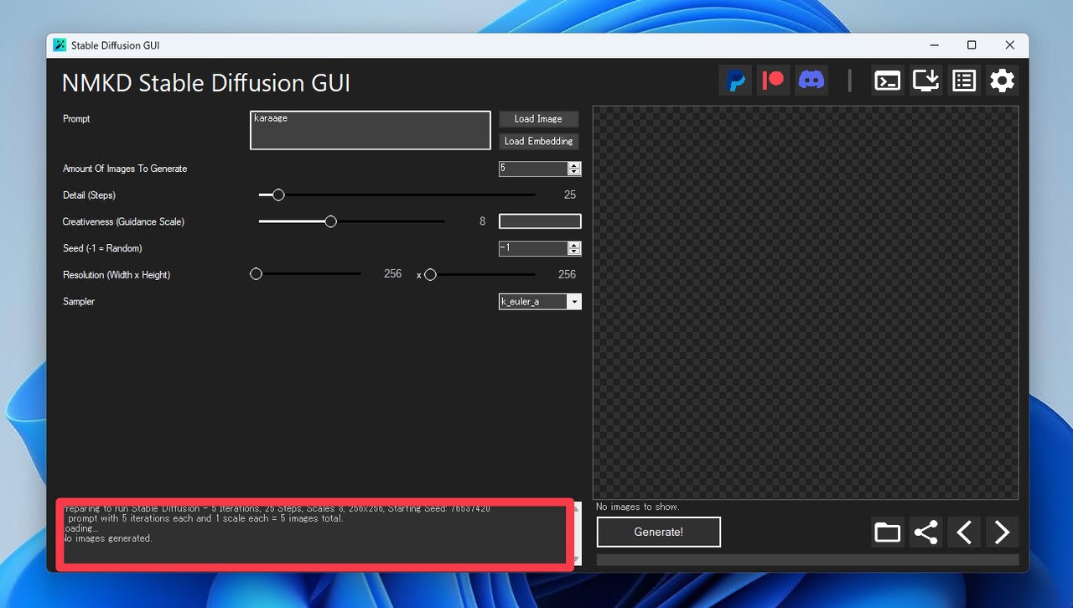Click the Patreon support icon
Image resolution: width=1073 pixels, height=608 pixels.
click(773, 80)
